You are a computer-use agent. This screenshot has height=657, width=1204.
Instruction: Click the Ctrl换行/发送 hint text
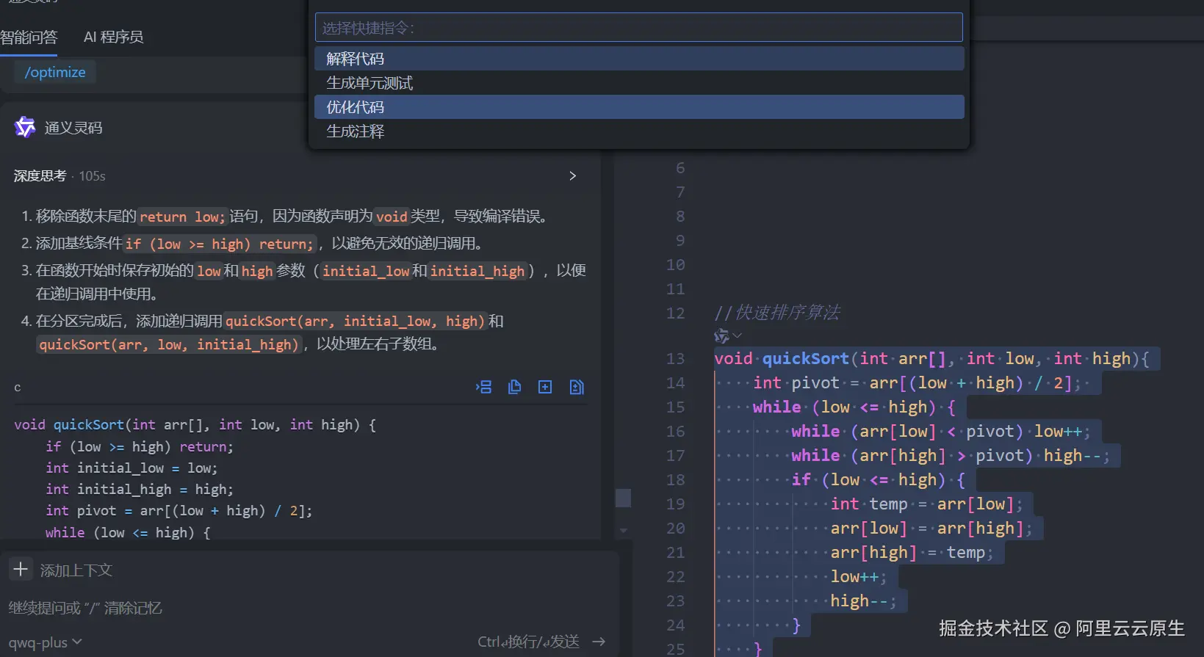528,642
